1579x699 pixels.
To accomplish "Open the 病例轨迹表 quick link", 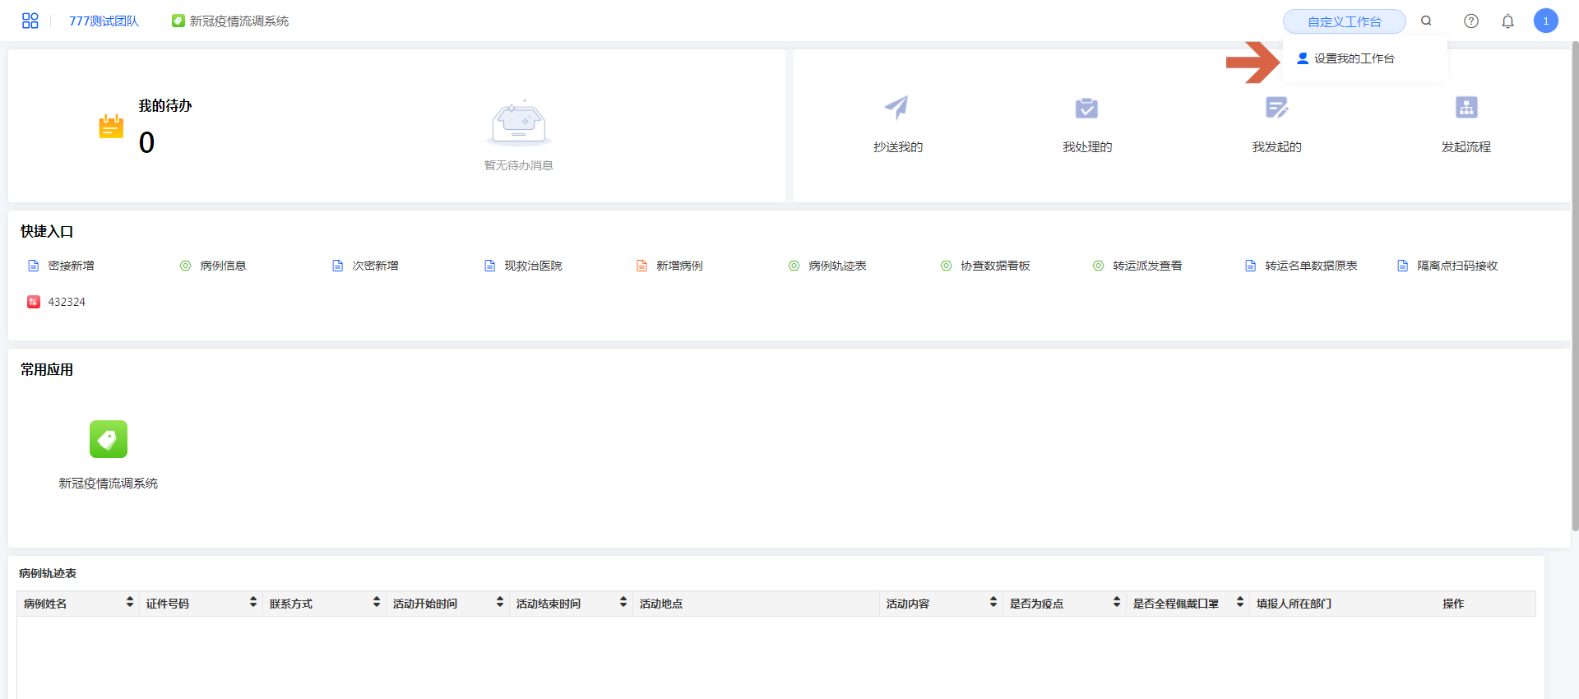I will 836,266.
